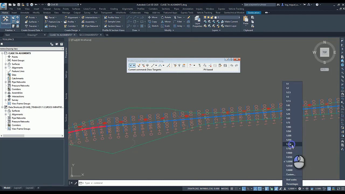The width and height of the screenshot is (345, 194).
Task: Click the Profile View button
Action: coord(113,17)
